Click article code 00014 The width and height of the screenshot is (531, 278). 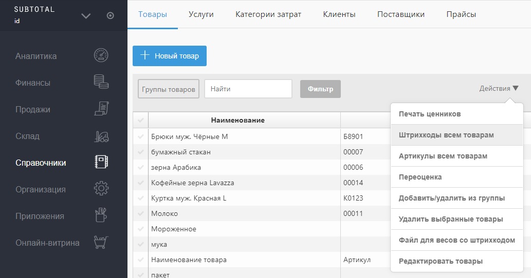point(353,183)
